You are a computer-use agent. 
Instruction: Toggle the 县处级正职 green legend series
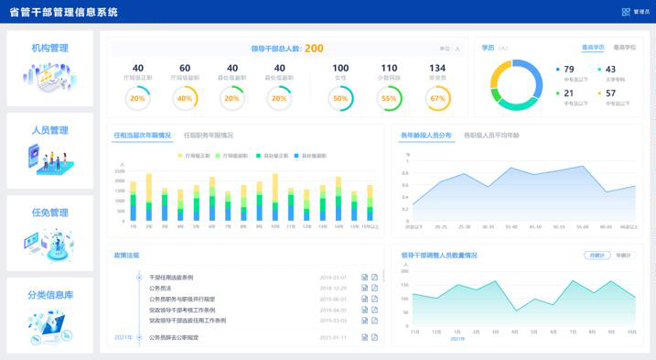click(x=272, y=156)
